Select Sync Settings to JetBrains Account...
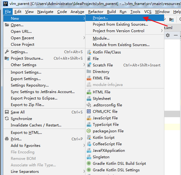This screenshot has height=175, width=181. pyautogui.click(x=44, y=92)
